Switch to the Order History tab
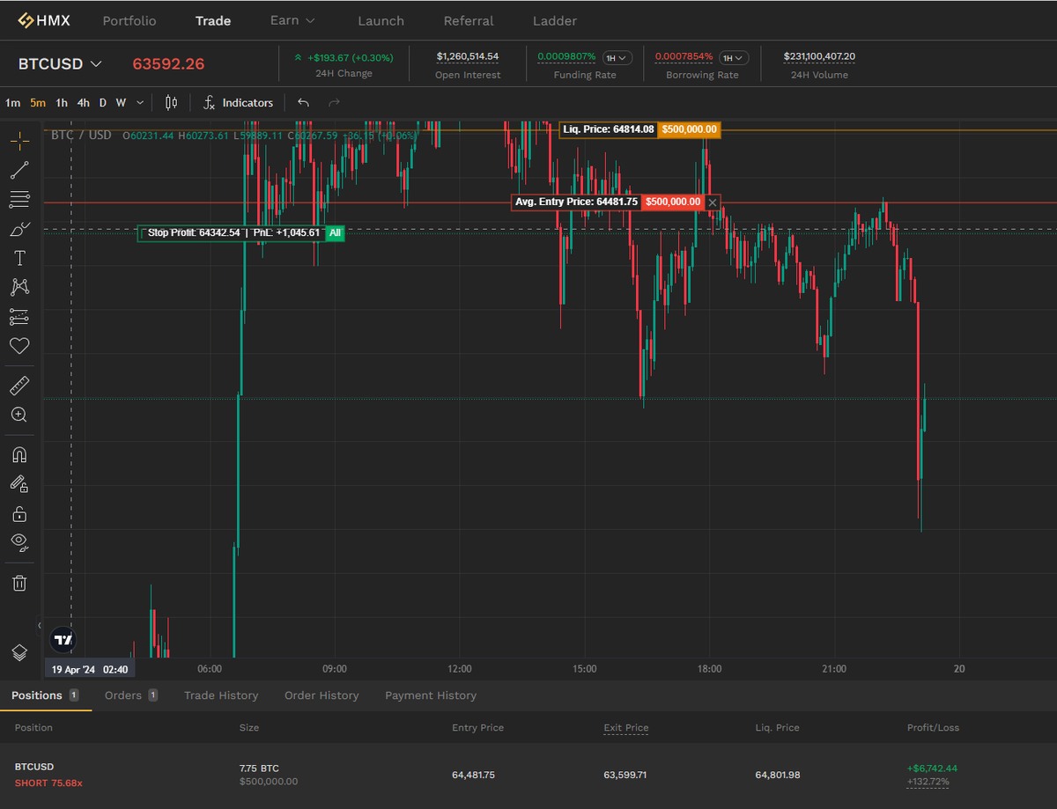The width and height of the screenshot is (1057, 809). 322,695
